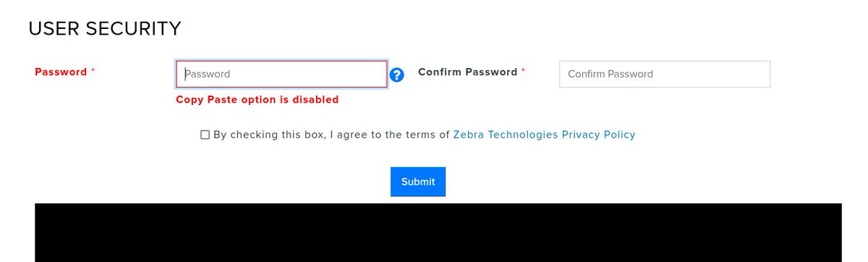Focus the red-bordered Password input field

pyautogui.click(x=281, y=74)
